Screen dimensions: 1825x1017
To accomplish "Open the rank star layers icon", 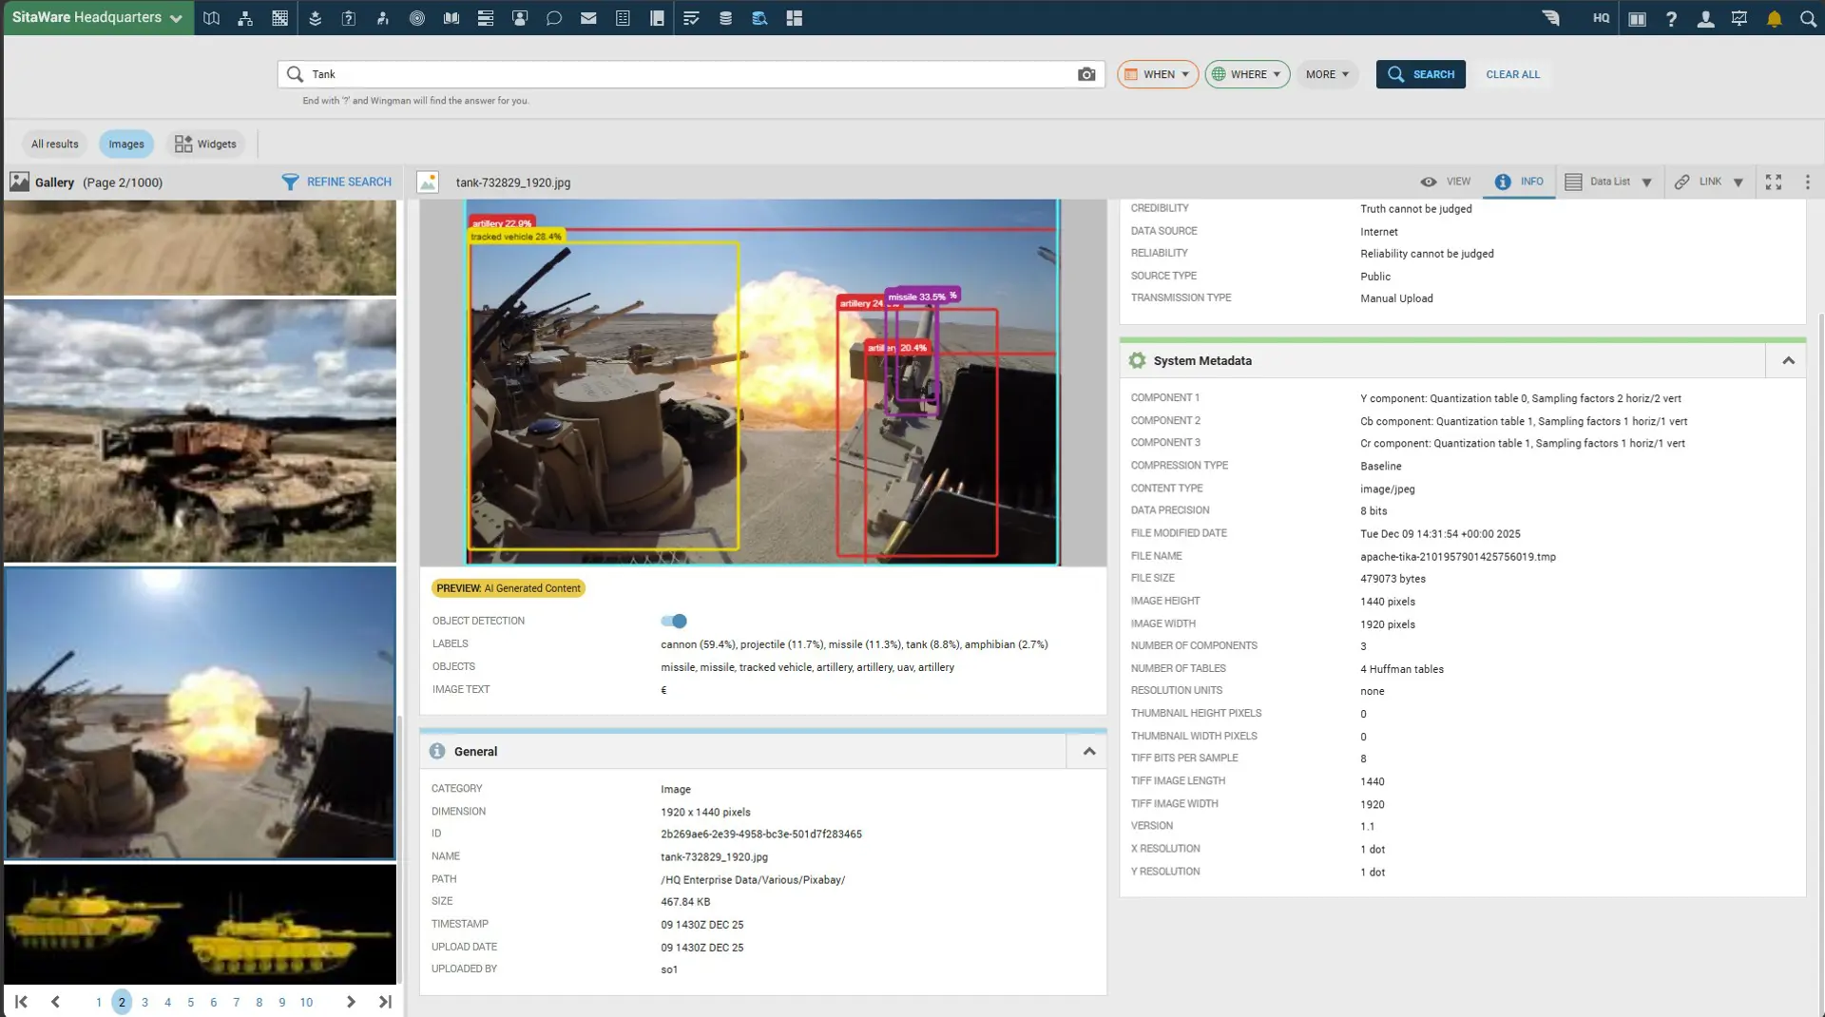I will pyautogui.click(x=315, y=18).
